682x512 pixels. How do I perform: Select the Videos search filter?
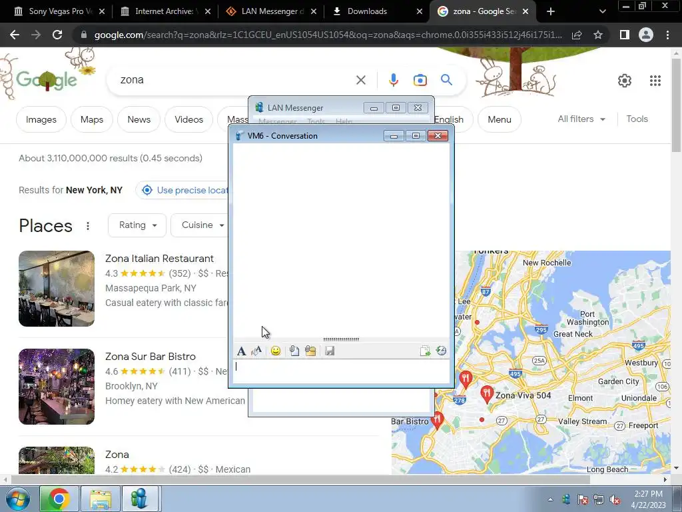pos(188,119)
